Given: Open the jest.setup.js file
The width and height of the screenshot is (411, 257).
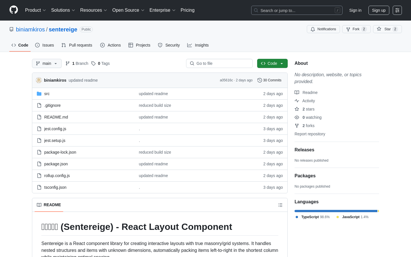Looking at the screenshot, I should click(x=55, y=140).
